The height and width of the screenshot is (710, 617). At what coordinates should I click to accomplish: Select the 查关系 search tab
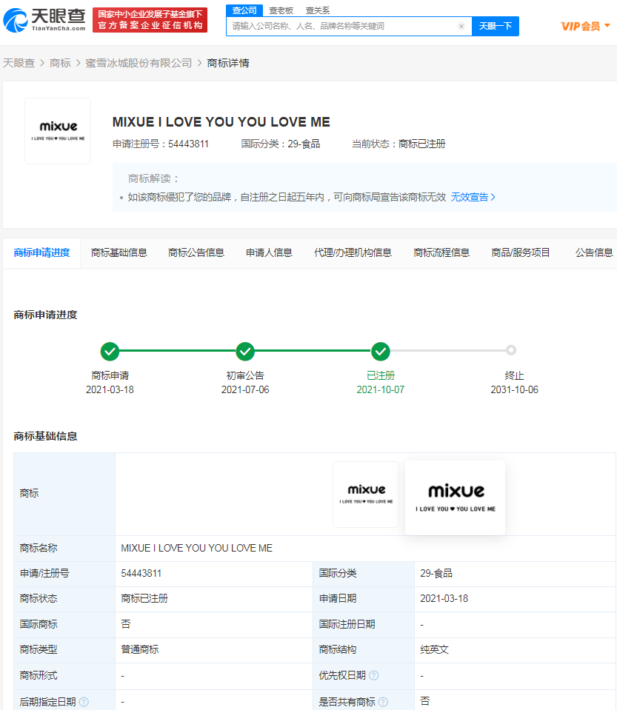[x=318, y=10]
